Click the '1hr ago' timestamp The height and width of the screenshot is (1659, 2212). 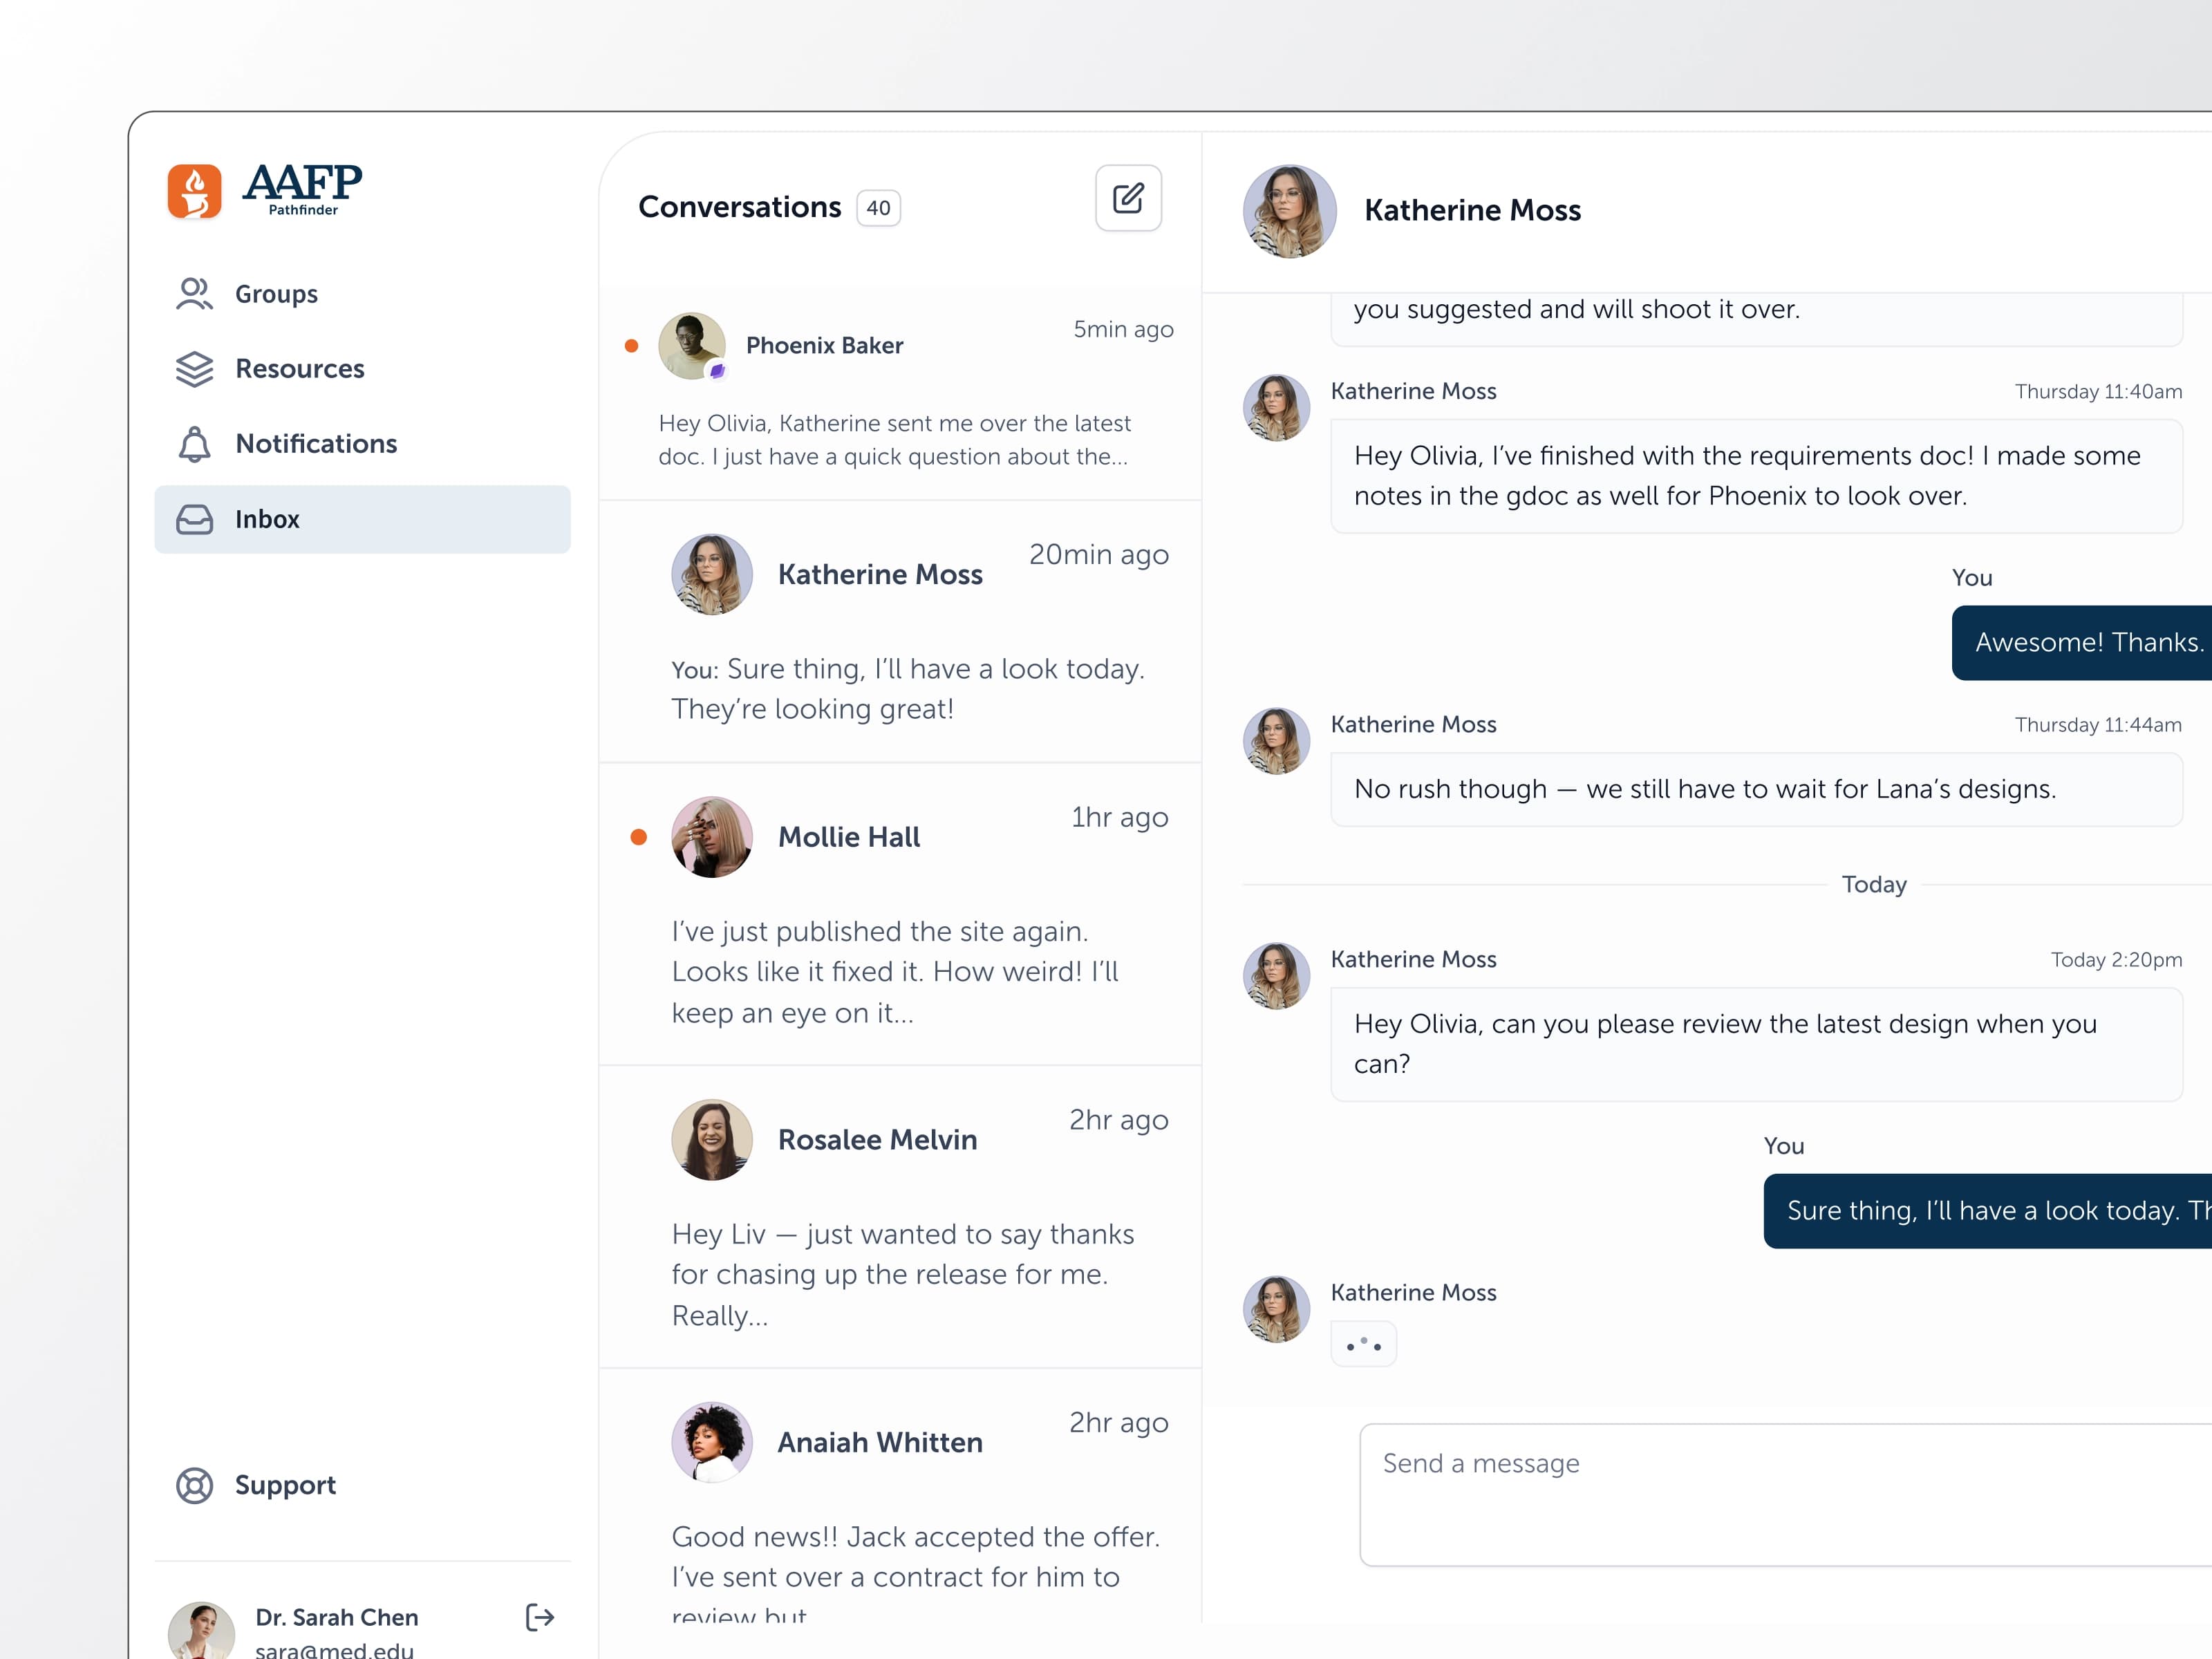1120,817
